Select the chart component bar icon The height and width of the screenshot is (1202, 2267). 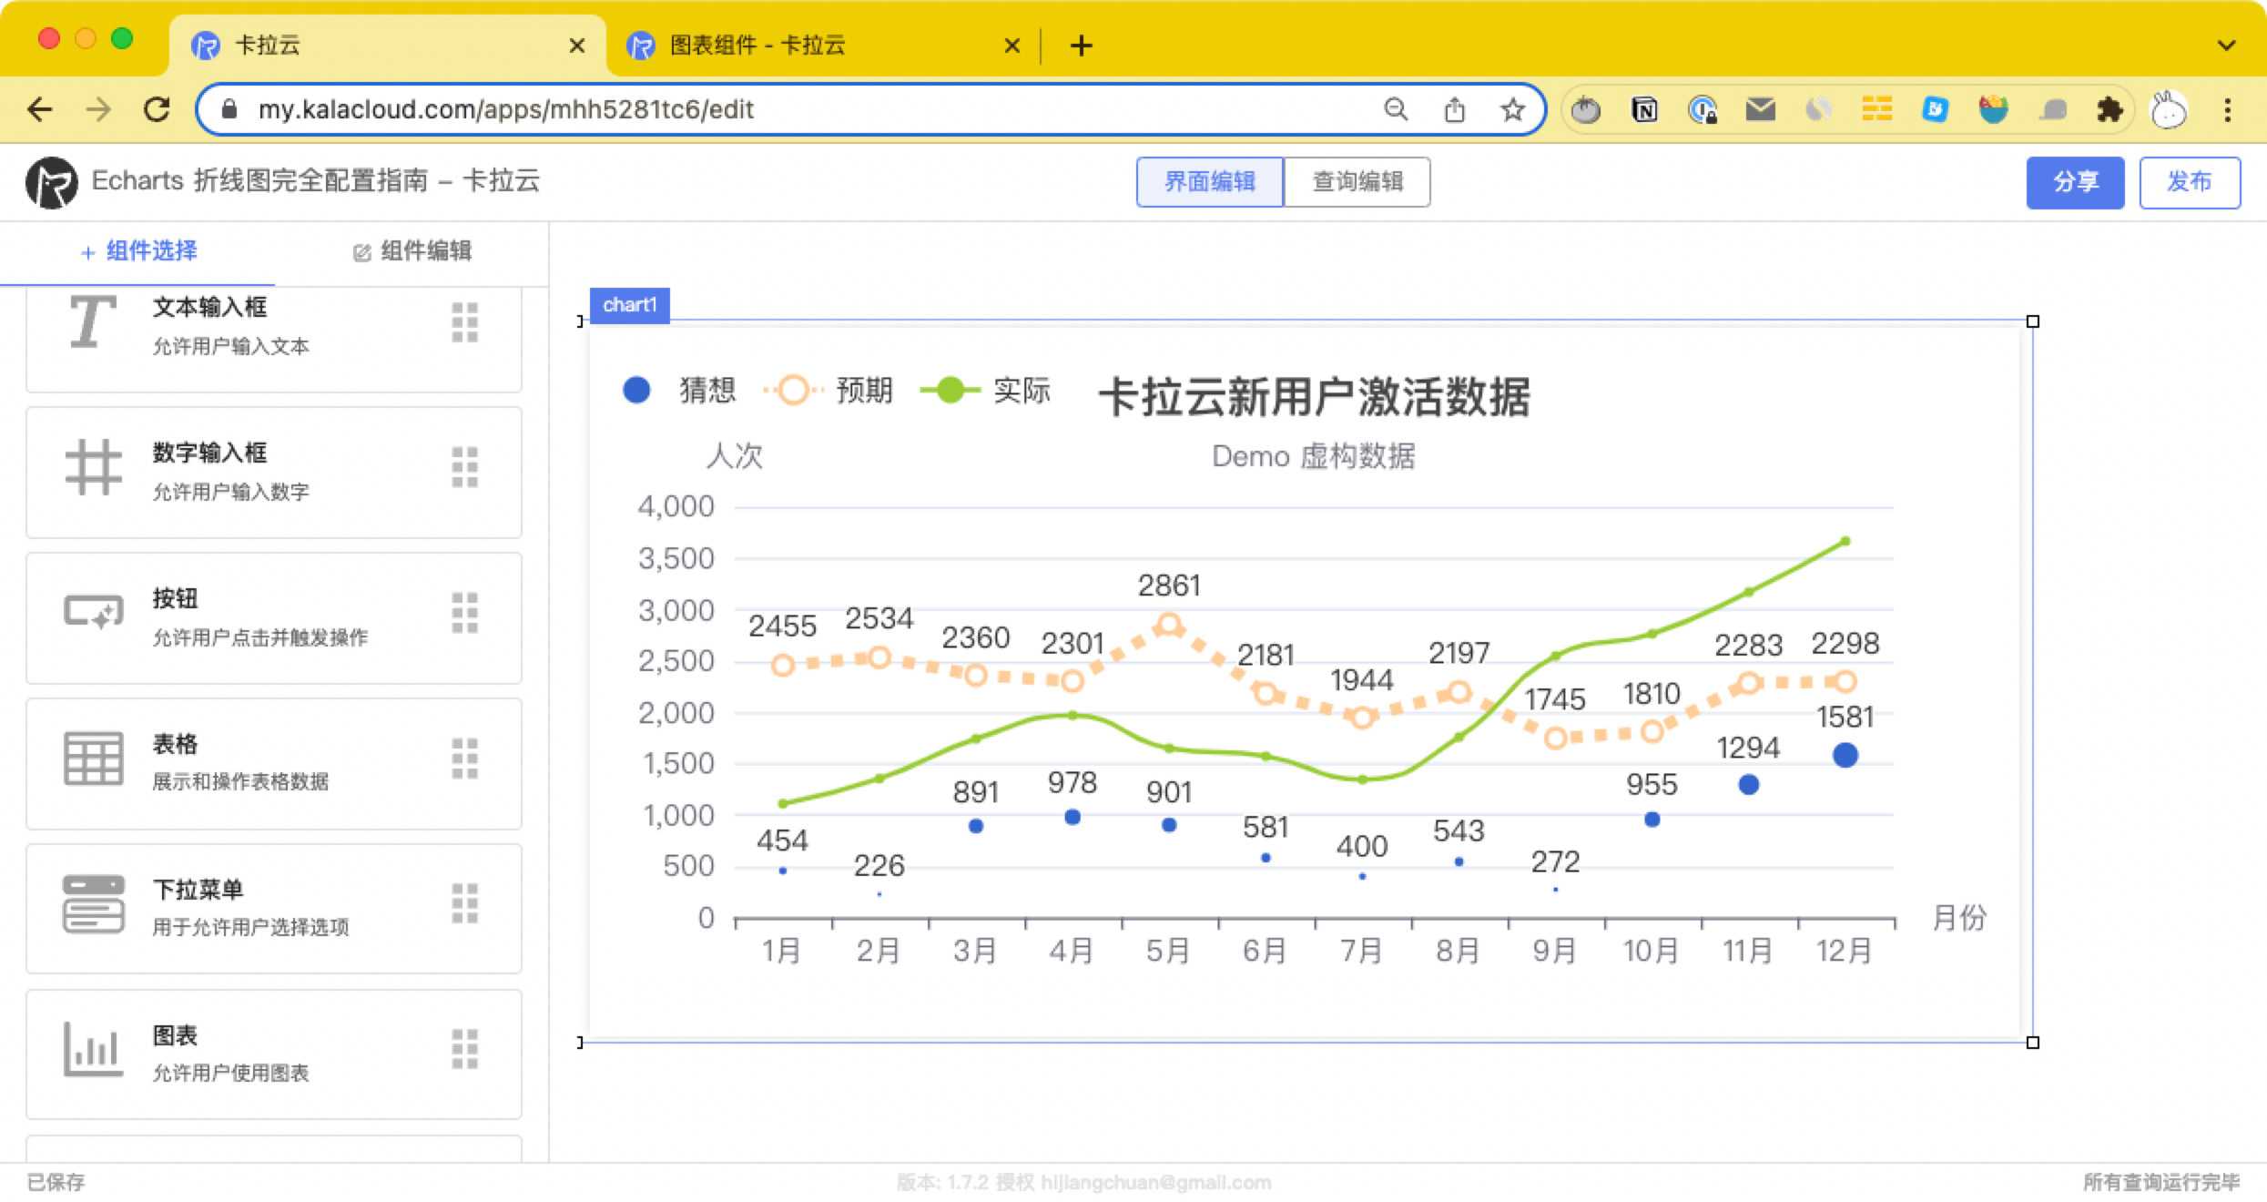click(x=93, y=1049)
